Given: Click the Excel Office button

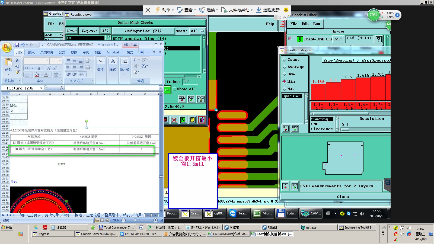Looking at the screenshot, I should (x=7, y=47).
